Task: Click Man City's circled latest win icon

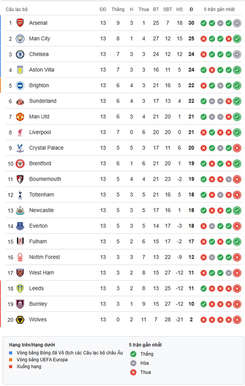Action: (x=237, y=39)
